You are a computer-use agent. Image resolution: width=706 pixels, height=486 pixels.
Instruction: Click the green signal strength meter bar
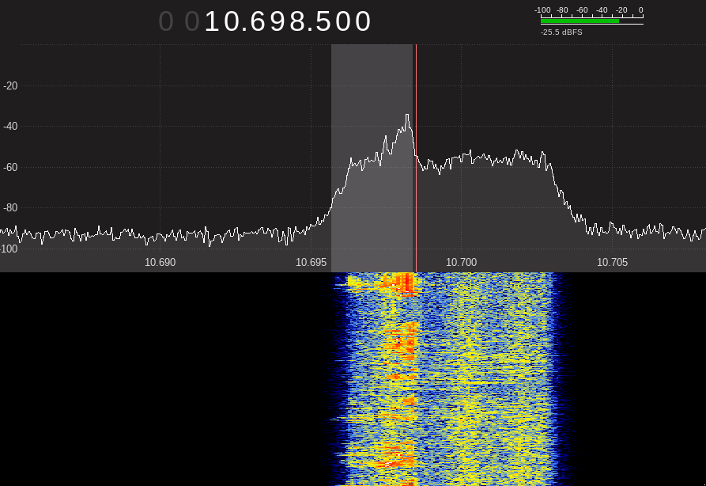(580, 21)
